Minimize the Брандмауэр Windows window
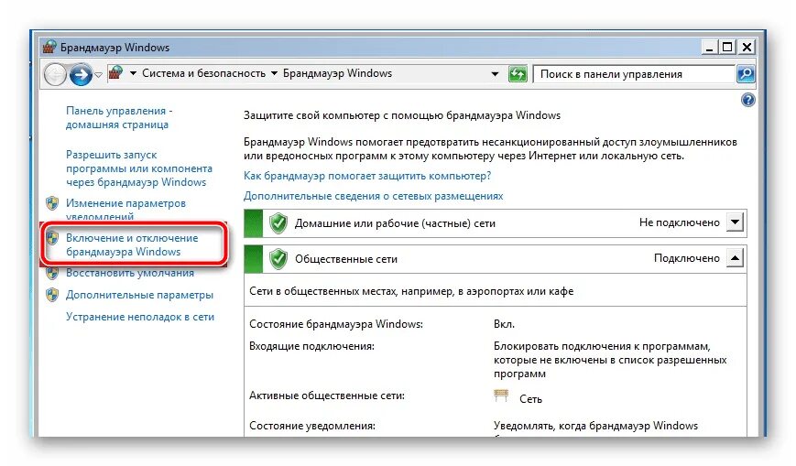 pyautogui.click(x=710, y=48)
